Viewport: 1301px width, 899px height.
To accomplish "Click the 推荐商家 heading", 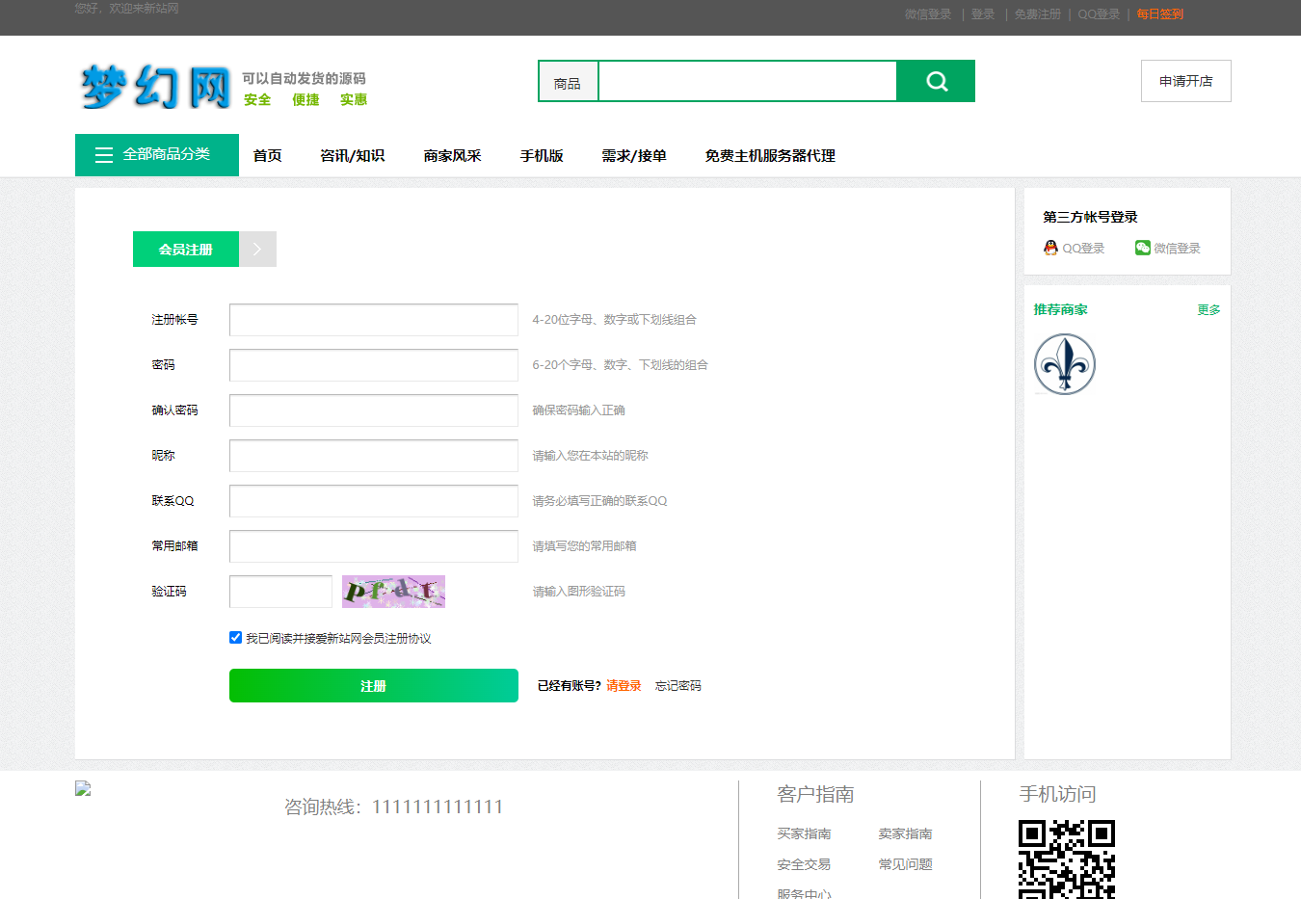I will click(x=1060, y=310).
